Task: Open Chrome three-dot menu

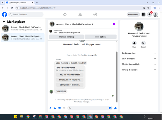Action: [159, 8]
